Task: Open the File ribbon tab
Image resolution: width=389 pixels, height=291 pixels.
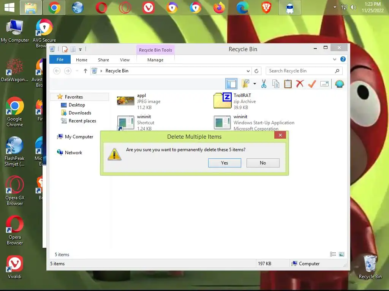Action: pyautogui.click(x=60, y=59)
